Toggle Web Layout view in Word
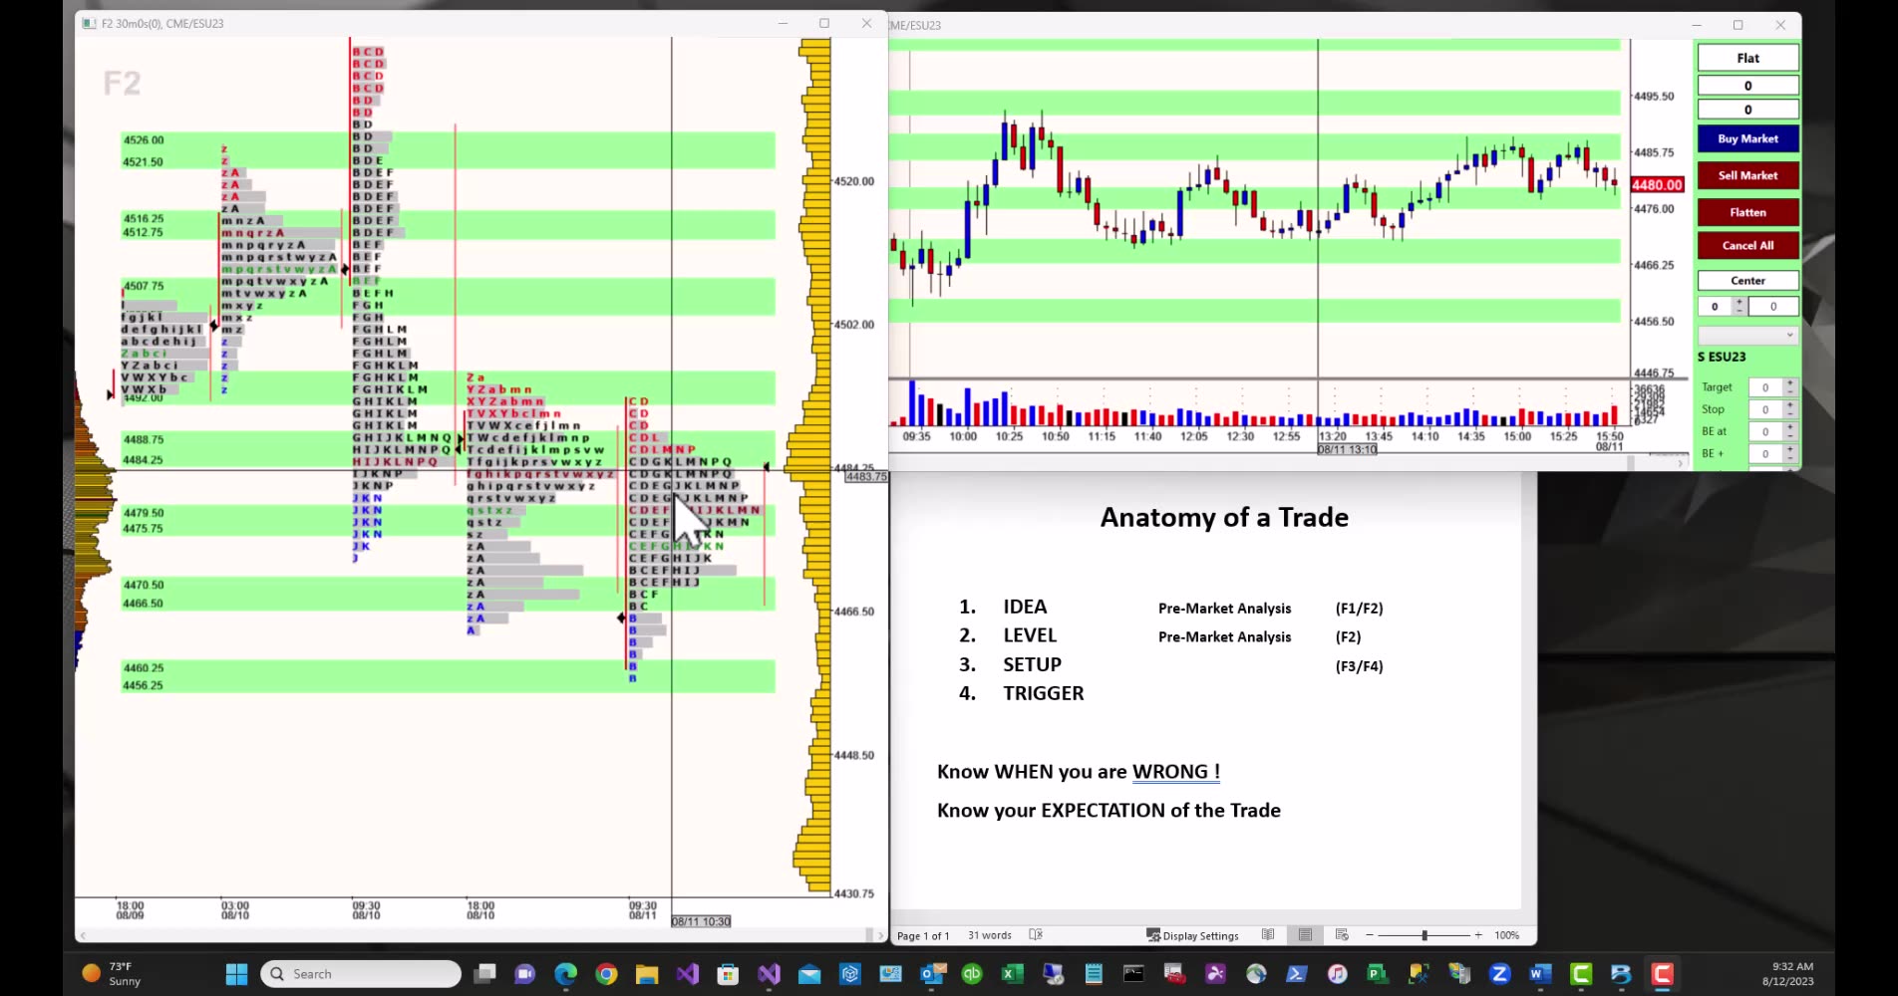The image size is (1898, 996). 1341,934
